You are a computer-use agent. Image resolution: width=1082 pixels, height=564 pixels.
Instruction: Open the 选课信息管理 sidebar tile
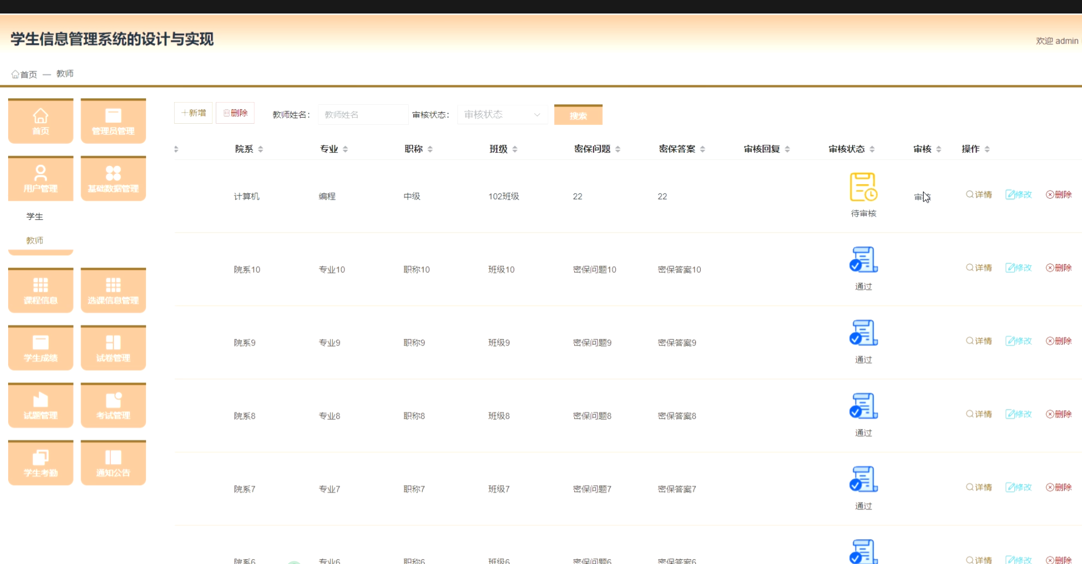(113, 291)
